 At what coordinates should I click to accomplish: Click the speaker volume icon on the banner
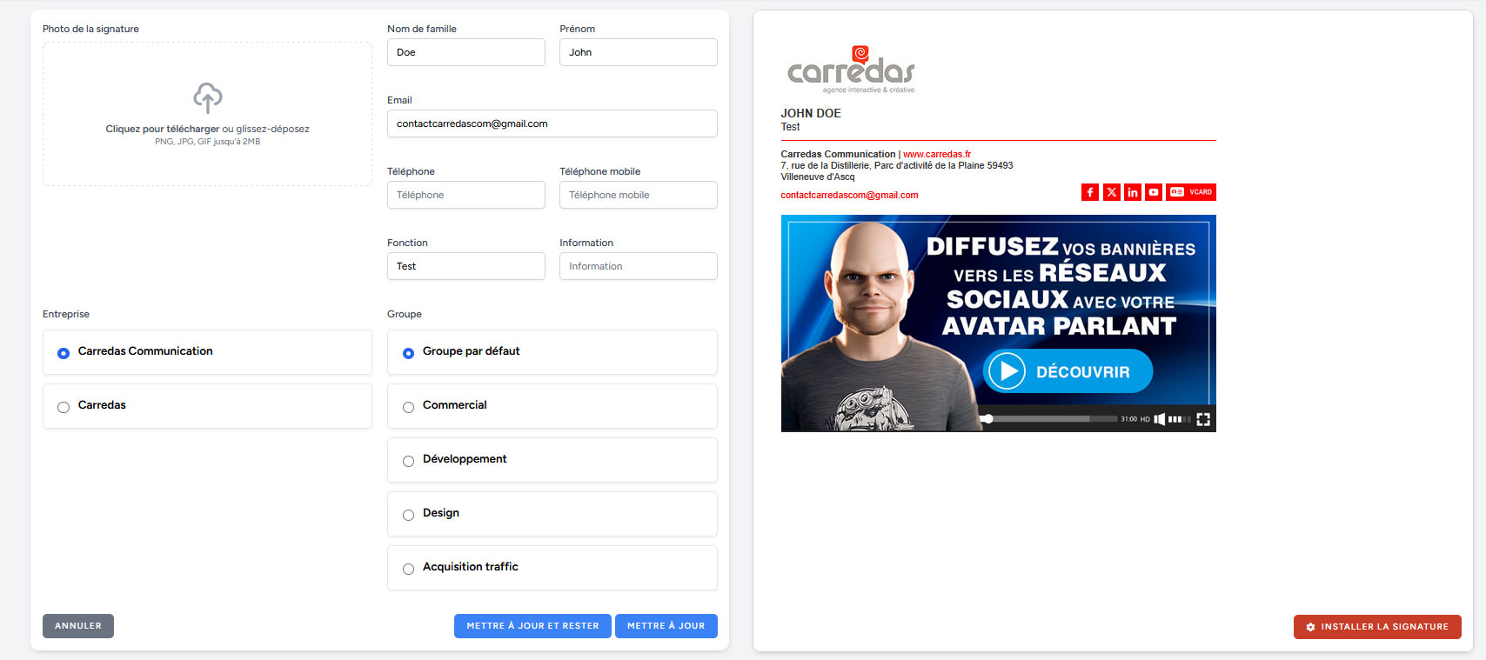point(1159,419)
